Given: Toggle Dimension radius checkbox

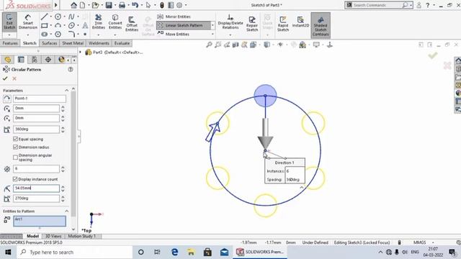Looking at the screenshot, I should (x=15, y=147).
